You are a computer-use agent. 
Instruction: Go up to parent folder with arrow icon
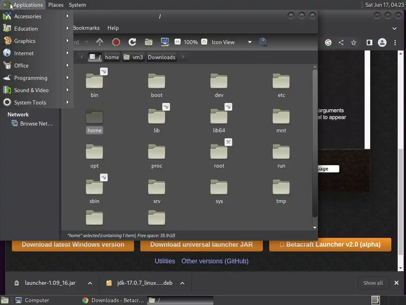click(100, 42)
